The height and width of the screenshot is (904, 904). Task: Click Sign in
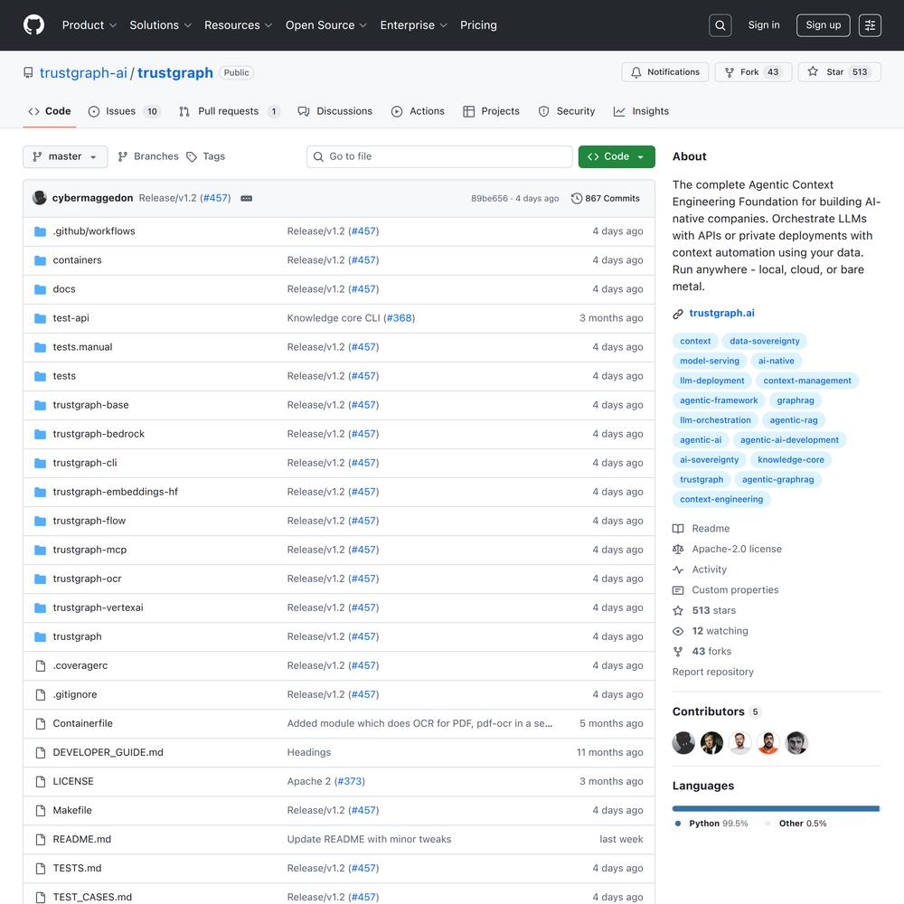click(x=764, y=25)
